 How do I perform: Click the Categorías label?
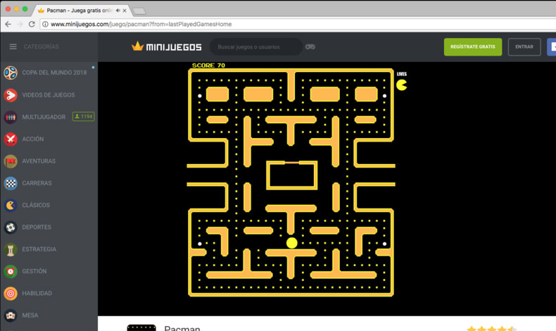click(x=41, y=46)
